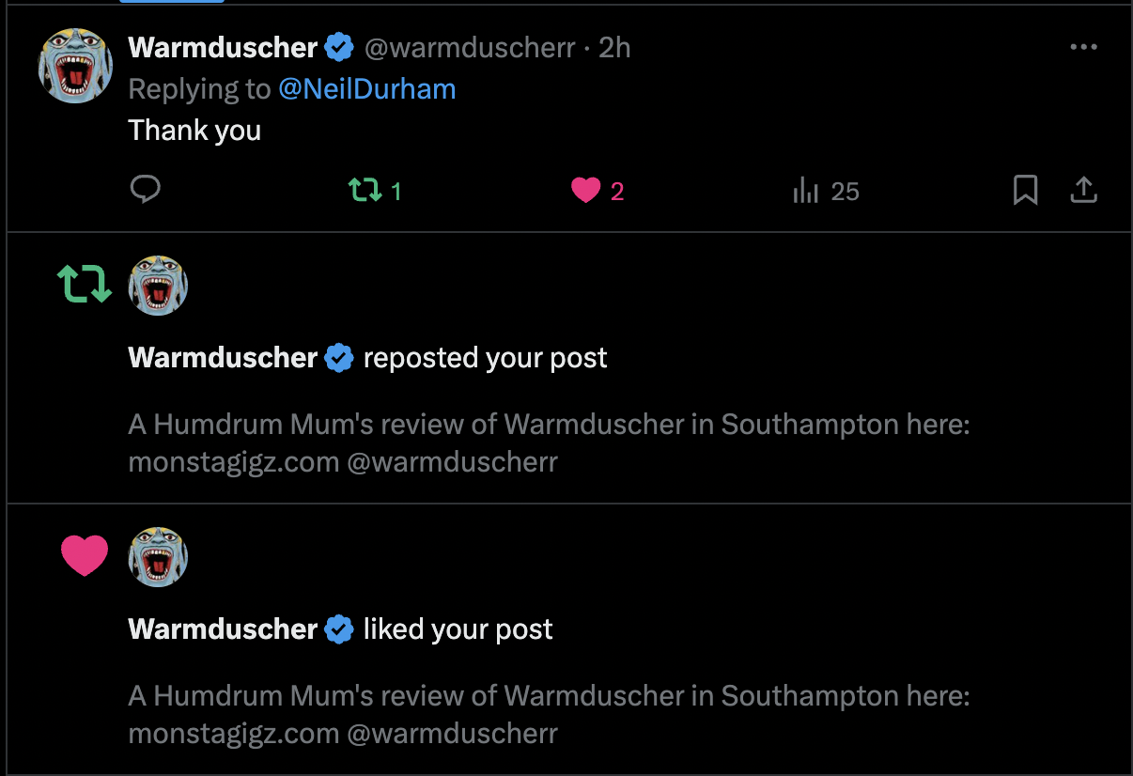The height and width of the screenshot is (776, 1133).
Task: Click the avatar in like notification
Action: point(158,557)
